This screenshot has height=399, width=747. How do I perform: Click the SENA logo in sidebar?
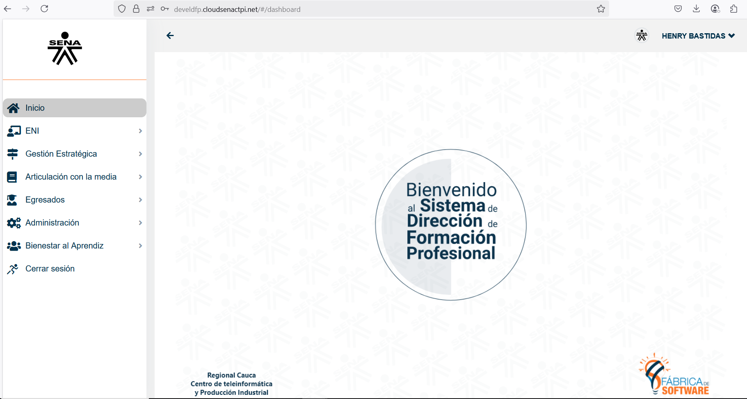point(65,48)
